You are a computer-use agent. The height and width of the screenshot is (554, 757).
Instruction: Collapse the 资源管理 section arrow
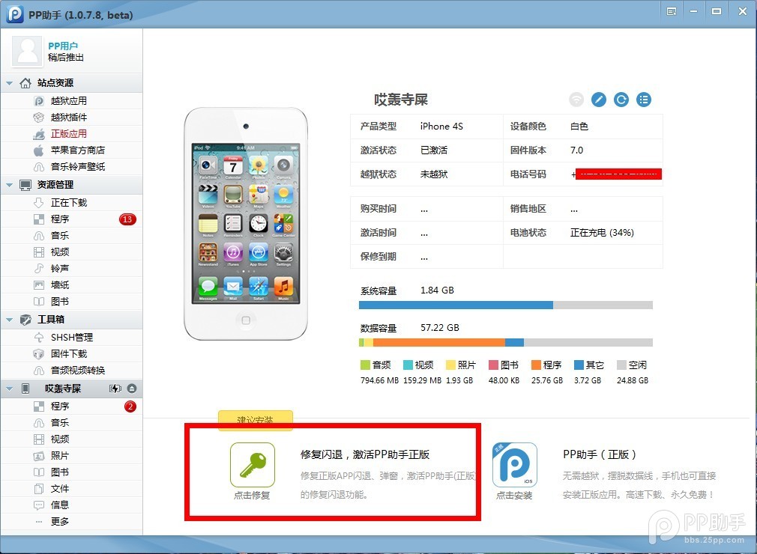click(9, 185)
